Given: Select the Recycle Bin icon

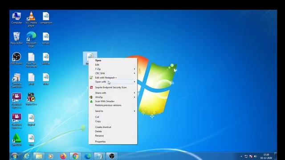Looking at the screenshot, I should [x=16, y=38].
